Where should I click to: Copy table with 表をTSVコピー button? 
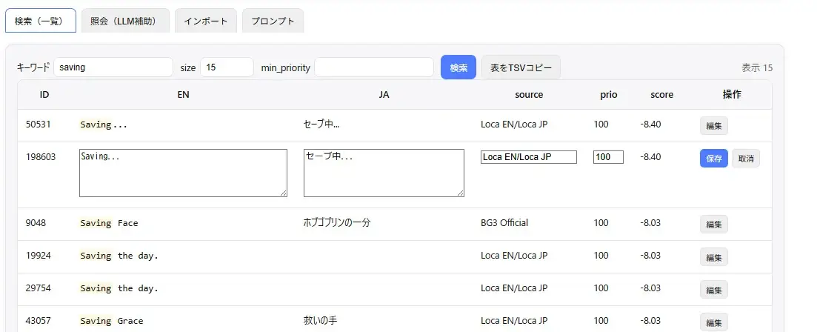point(521,67)
